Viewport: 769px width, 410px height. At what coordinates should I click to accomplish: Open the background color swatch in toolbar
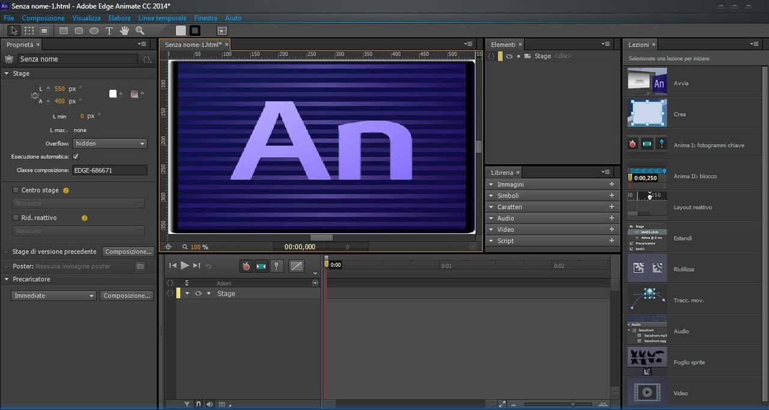[181, 30]
